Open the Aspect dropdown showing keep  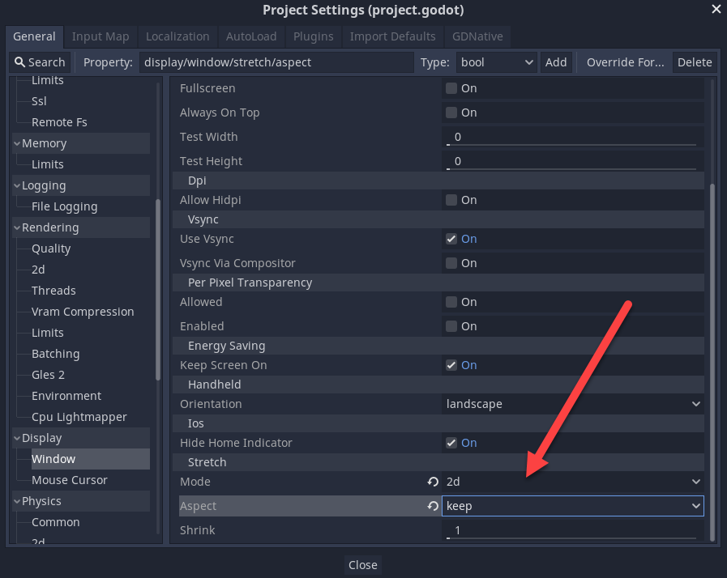click(571, 505)
